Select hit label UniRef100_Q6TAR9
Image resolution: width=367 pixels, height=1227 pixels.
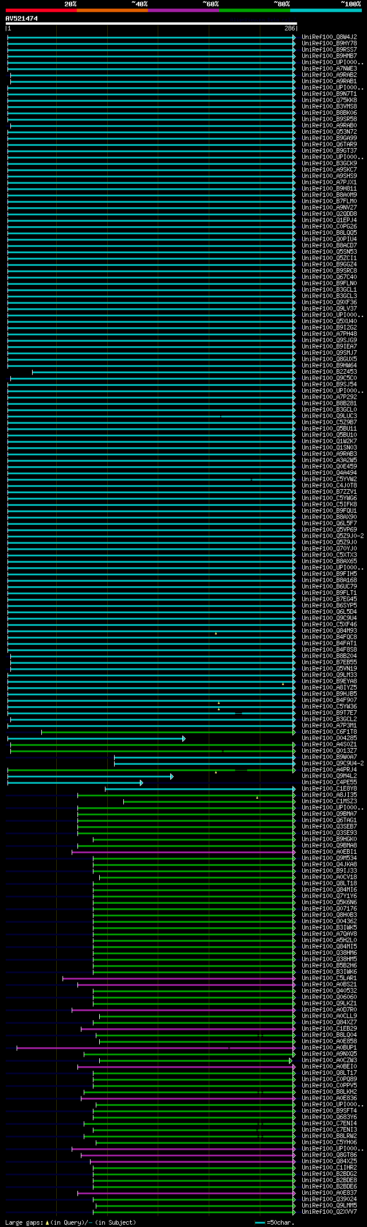tap(329, 144)
